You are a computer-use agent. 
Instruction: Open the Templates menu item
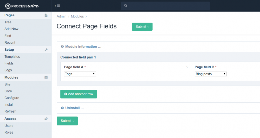12,57
